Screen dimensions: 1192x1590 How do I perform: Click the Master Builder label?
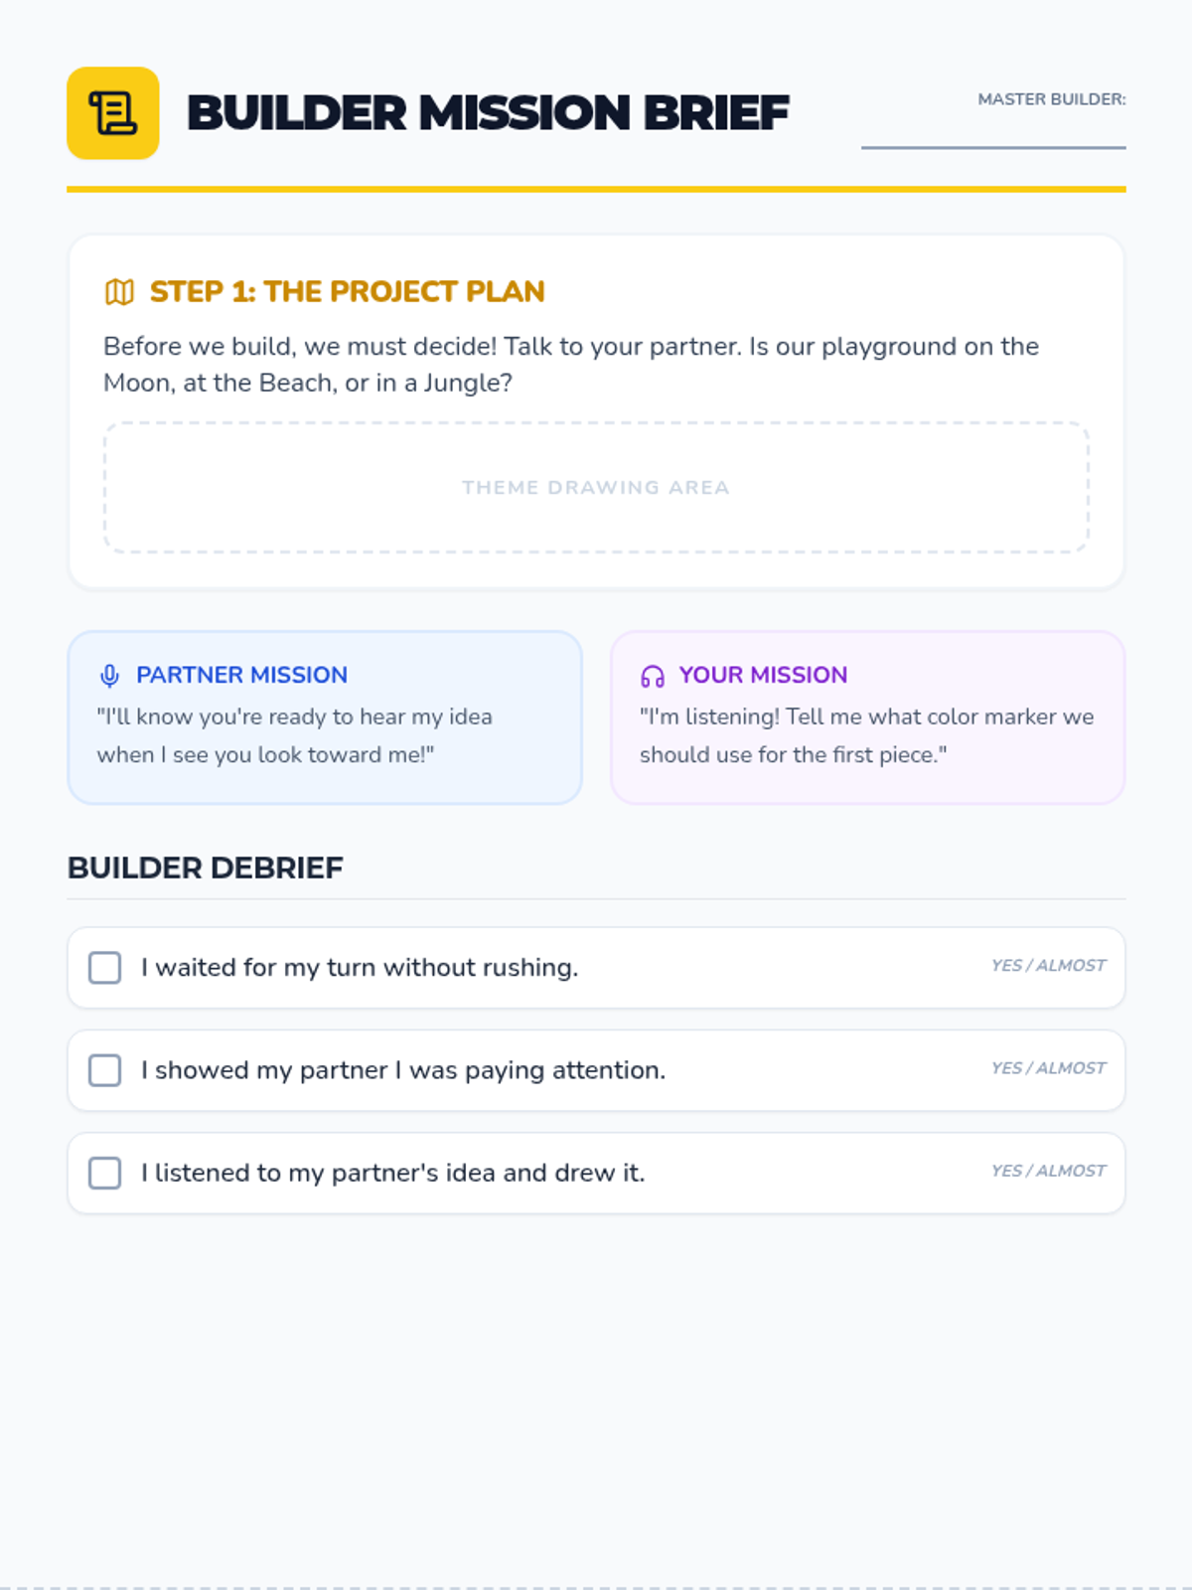(1052, 99)
